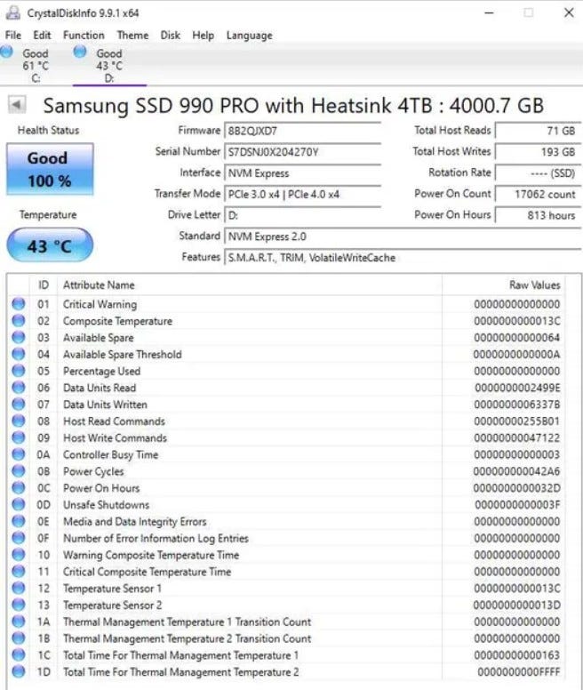Open the File menu

12,36
